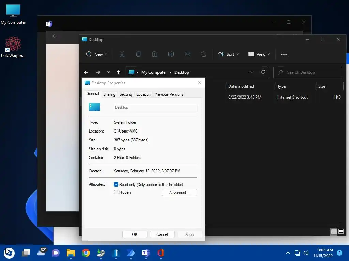Click the Apply button in Properties

pos(189,234)
